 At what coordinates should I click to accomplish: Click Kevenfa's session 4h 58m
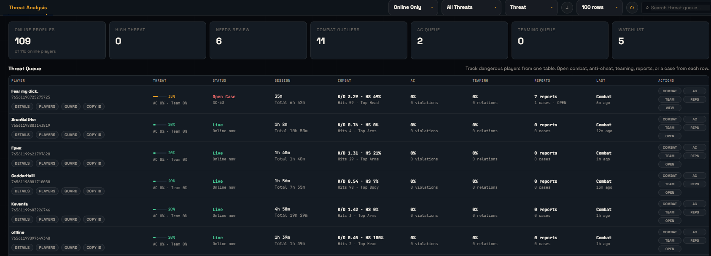pos(282,209)
